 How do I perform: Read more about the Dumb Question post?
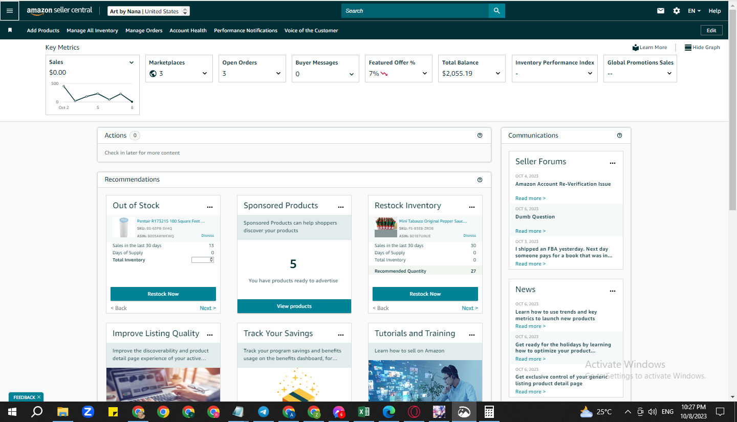(530, 231)
